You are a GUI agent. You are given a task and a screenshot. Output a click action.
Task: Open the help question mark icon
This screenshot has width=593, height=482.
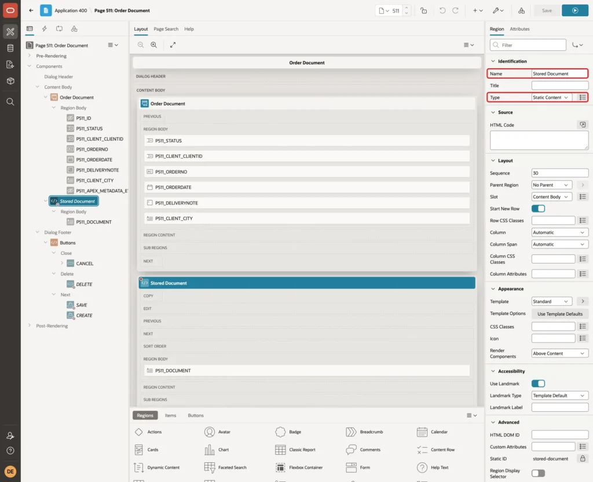(x=10, y=451)
